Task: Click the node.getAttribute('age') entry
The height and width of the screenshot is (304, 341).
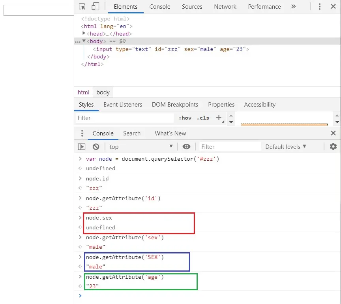Action: 125,277
